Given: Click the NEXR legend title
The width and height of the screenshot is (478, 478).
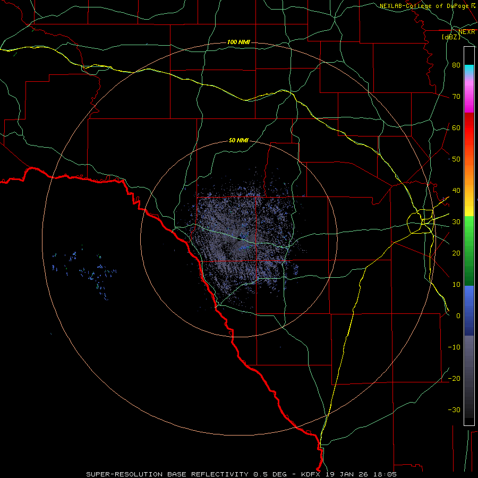Looking at the screenshot, I should (x=467, y=31).
